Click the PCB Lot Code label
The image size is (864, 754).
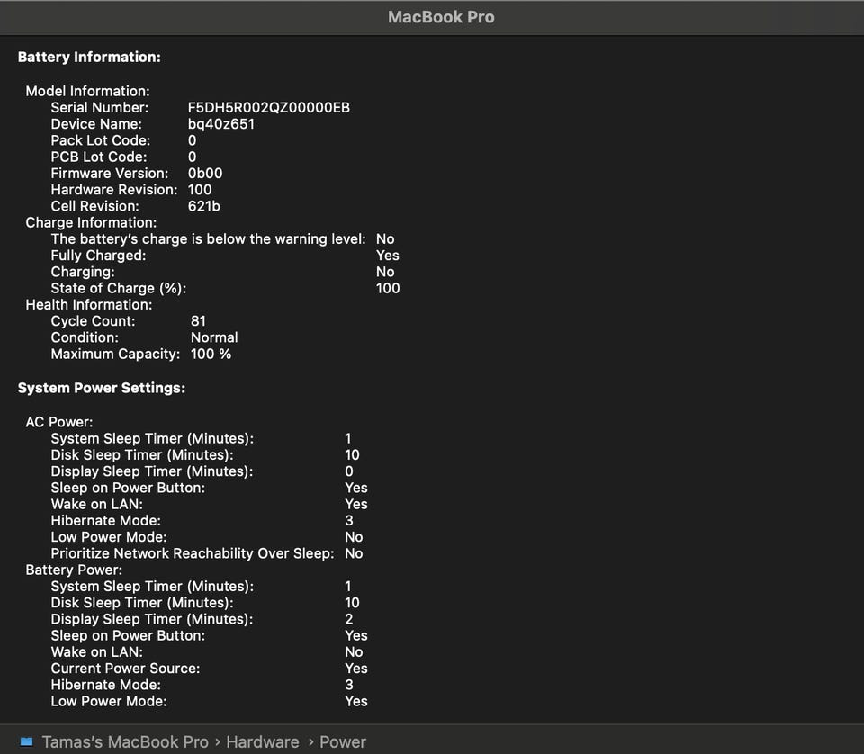point(99,157)
